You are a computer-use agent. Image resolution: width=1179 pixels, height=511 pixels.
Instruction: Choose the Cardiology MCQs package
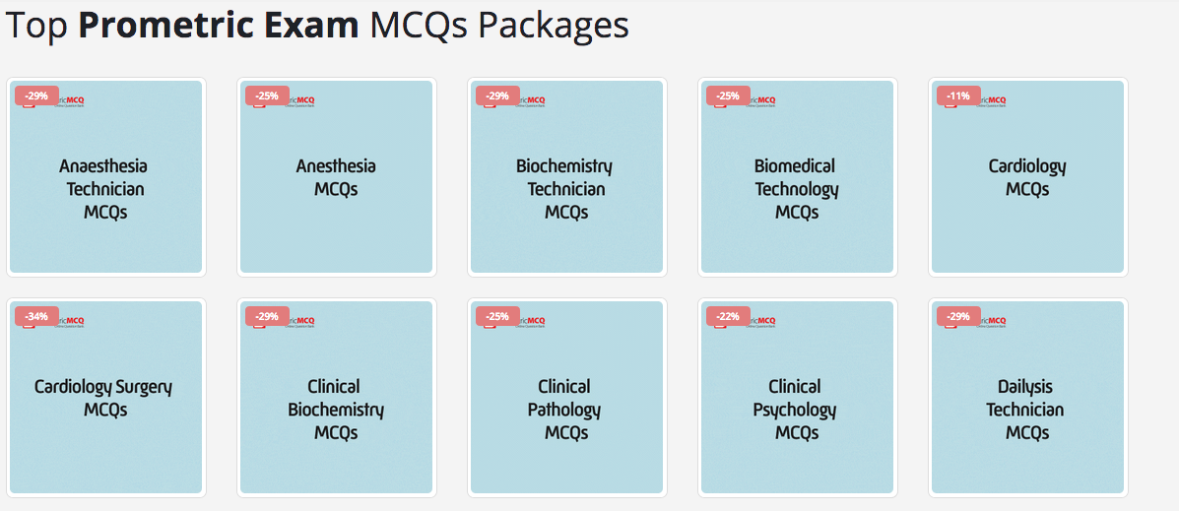coord(1028,176)
